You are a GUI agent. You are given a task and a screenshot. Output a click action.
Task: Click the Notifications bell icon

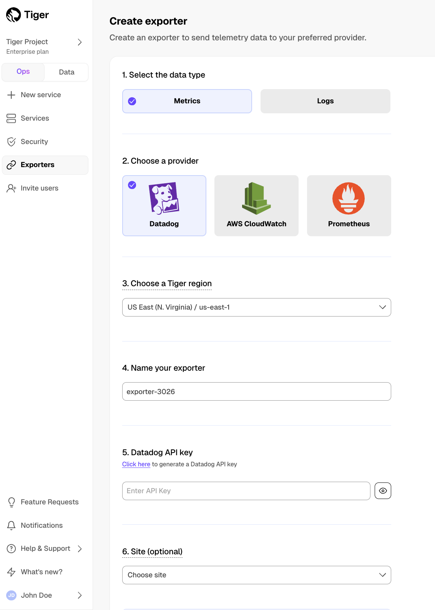(x=12, y=525)
